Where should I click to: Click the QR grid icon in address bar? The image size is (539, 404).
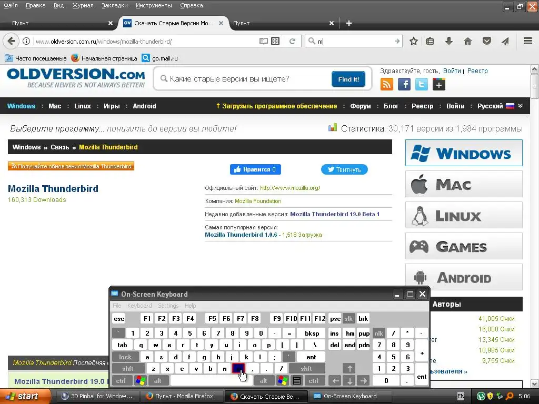click(x=275, y=41)
